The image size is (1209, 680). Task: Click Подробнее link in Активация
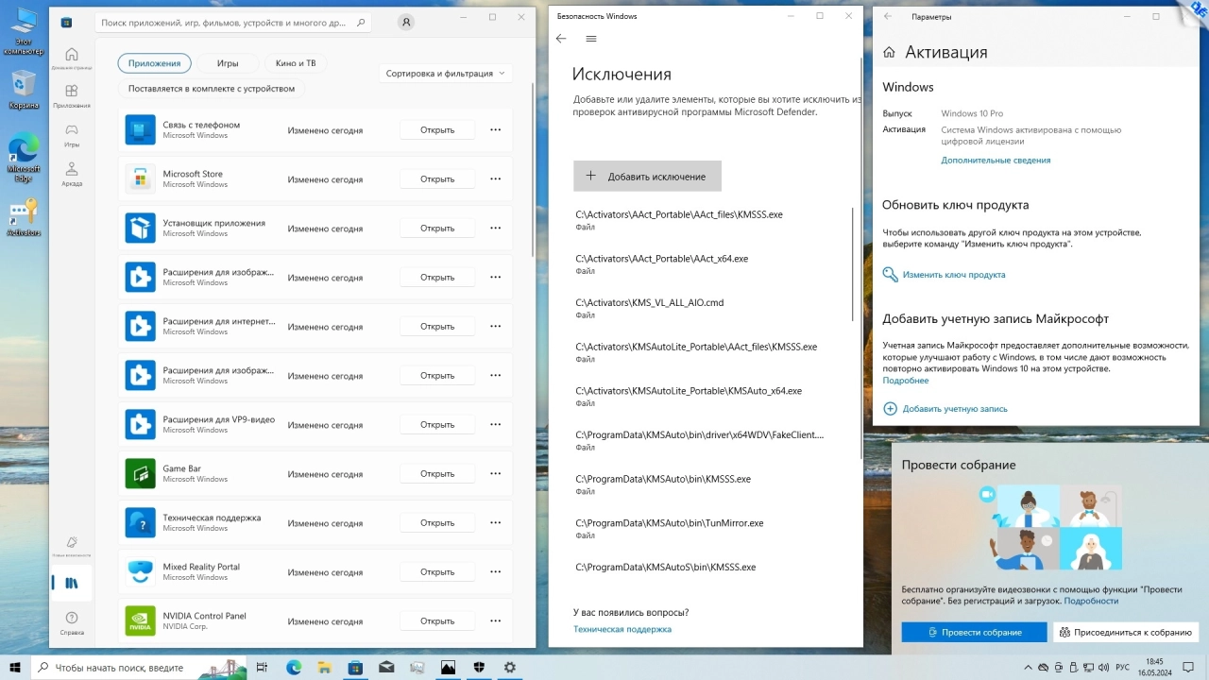click(906, 381)
